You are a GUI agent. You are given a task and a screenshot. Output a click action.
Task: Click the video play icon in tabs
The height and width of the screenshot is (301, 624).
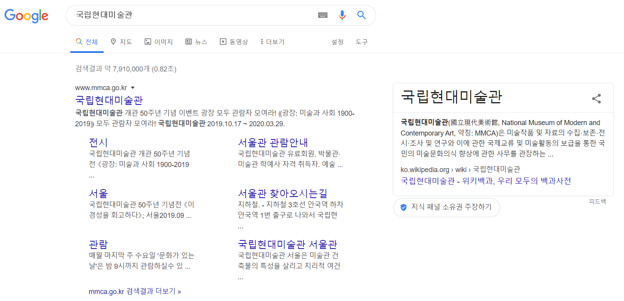223,42
